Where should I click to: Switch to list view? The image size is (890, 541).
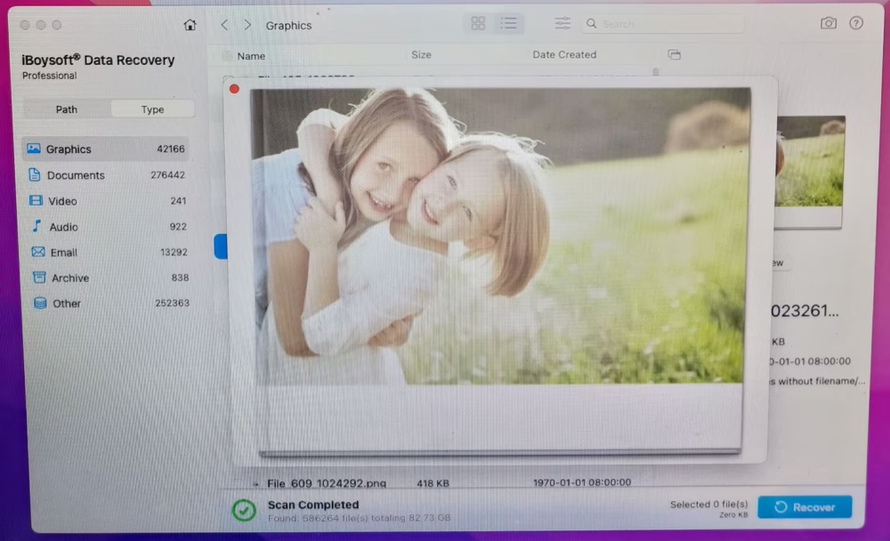point(508,23)
